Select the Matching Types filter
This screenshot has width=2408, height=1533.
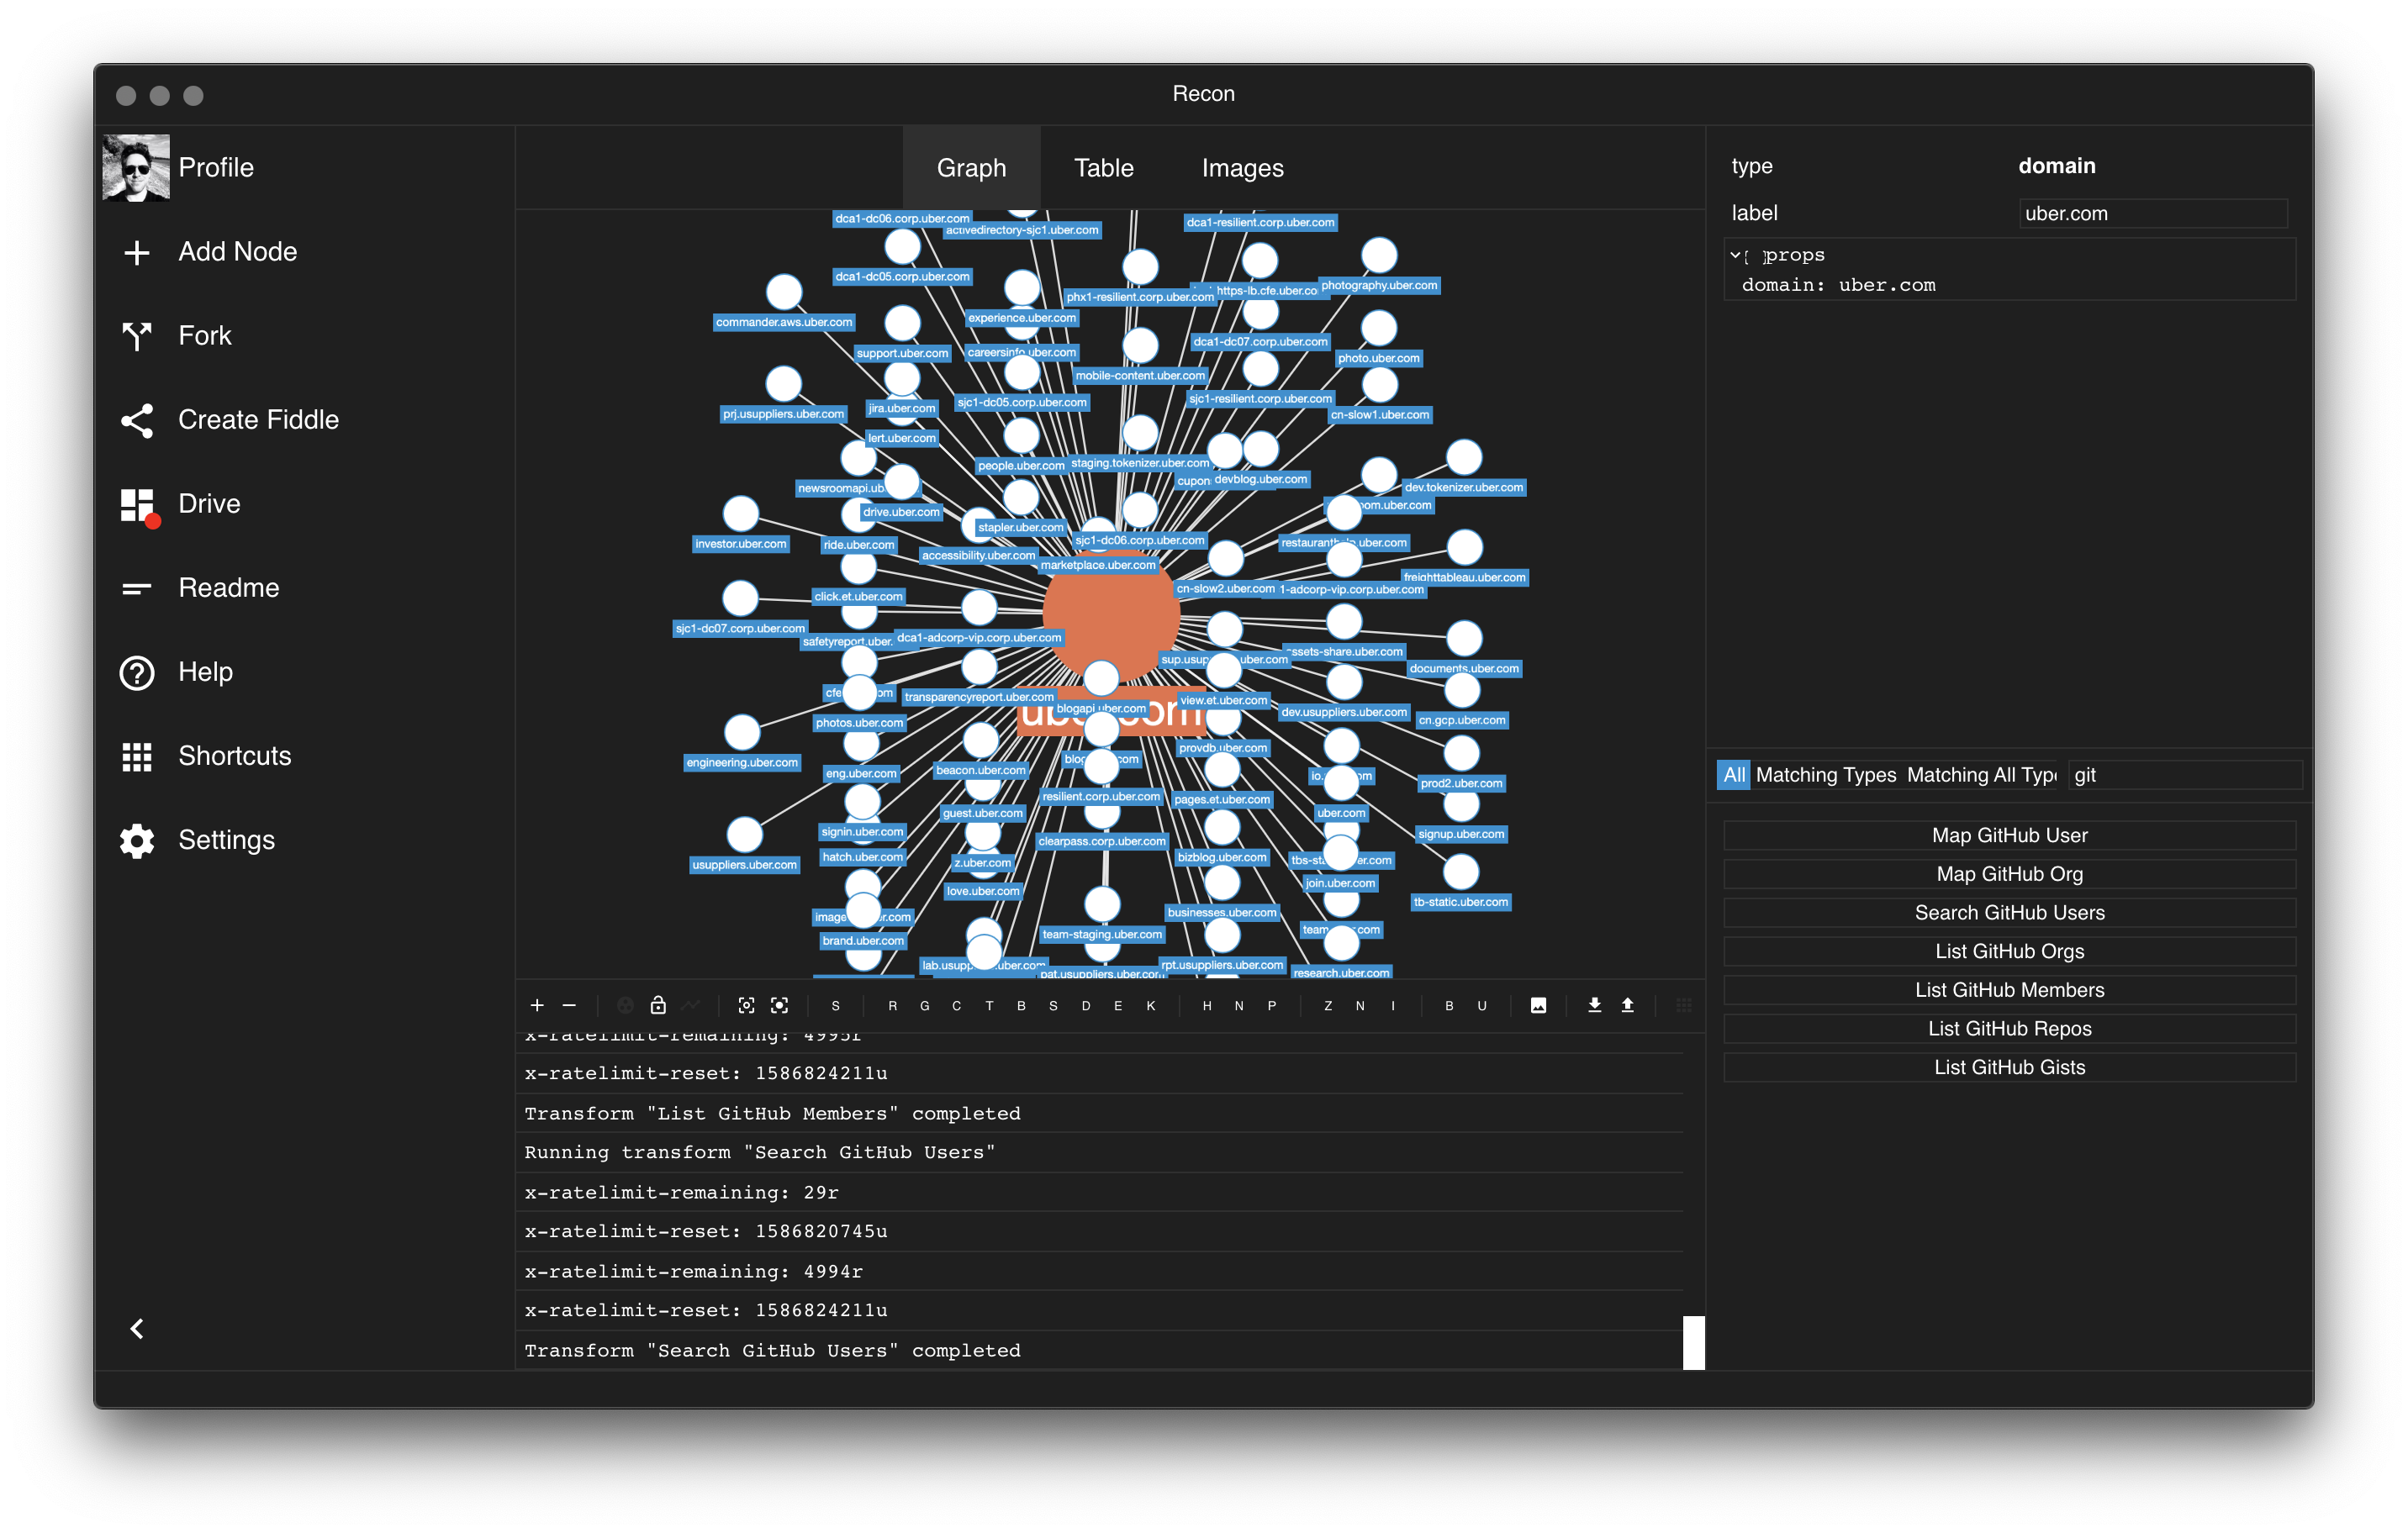click(x=1825, y=775)
